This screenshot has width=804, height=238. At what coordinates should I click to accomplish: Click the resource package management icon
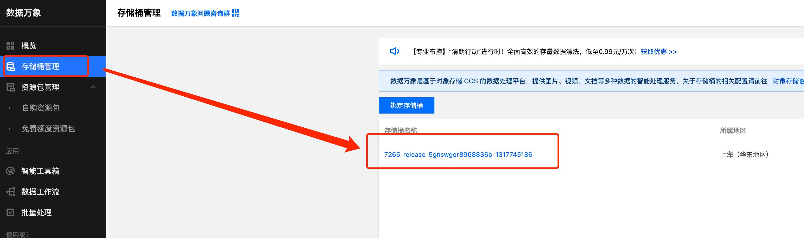coord(11,87)
